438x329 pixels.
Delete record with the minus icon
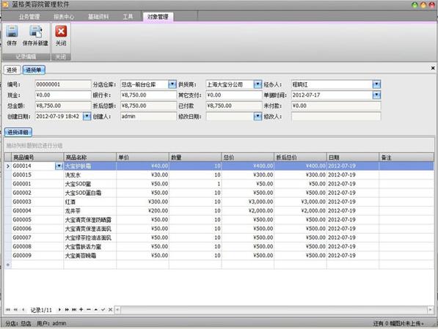coord(89,309)
